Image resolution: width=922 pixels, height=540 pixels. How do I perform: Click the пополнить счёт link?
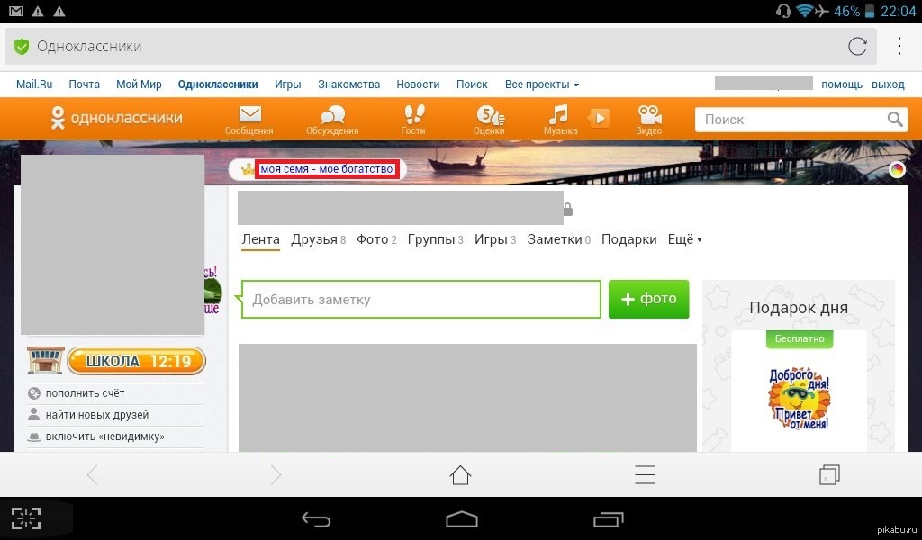pos(85,393)
